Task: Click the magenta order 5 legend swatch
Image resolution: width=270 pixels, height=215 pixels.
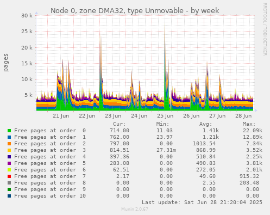Action: 9,163
